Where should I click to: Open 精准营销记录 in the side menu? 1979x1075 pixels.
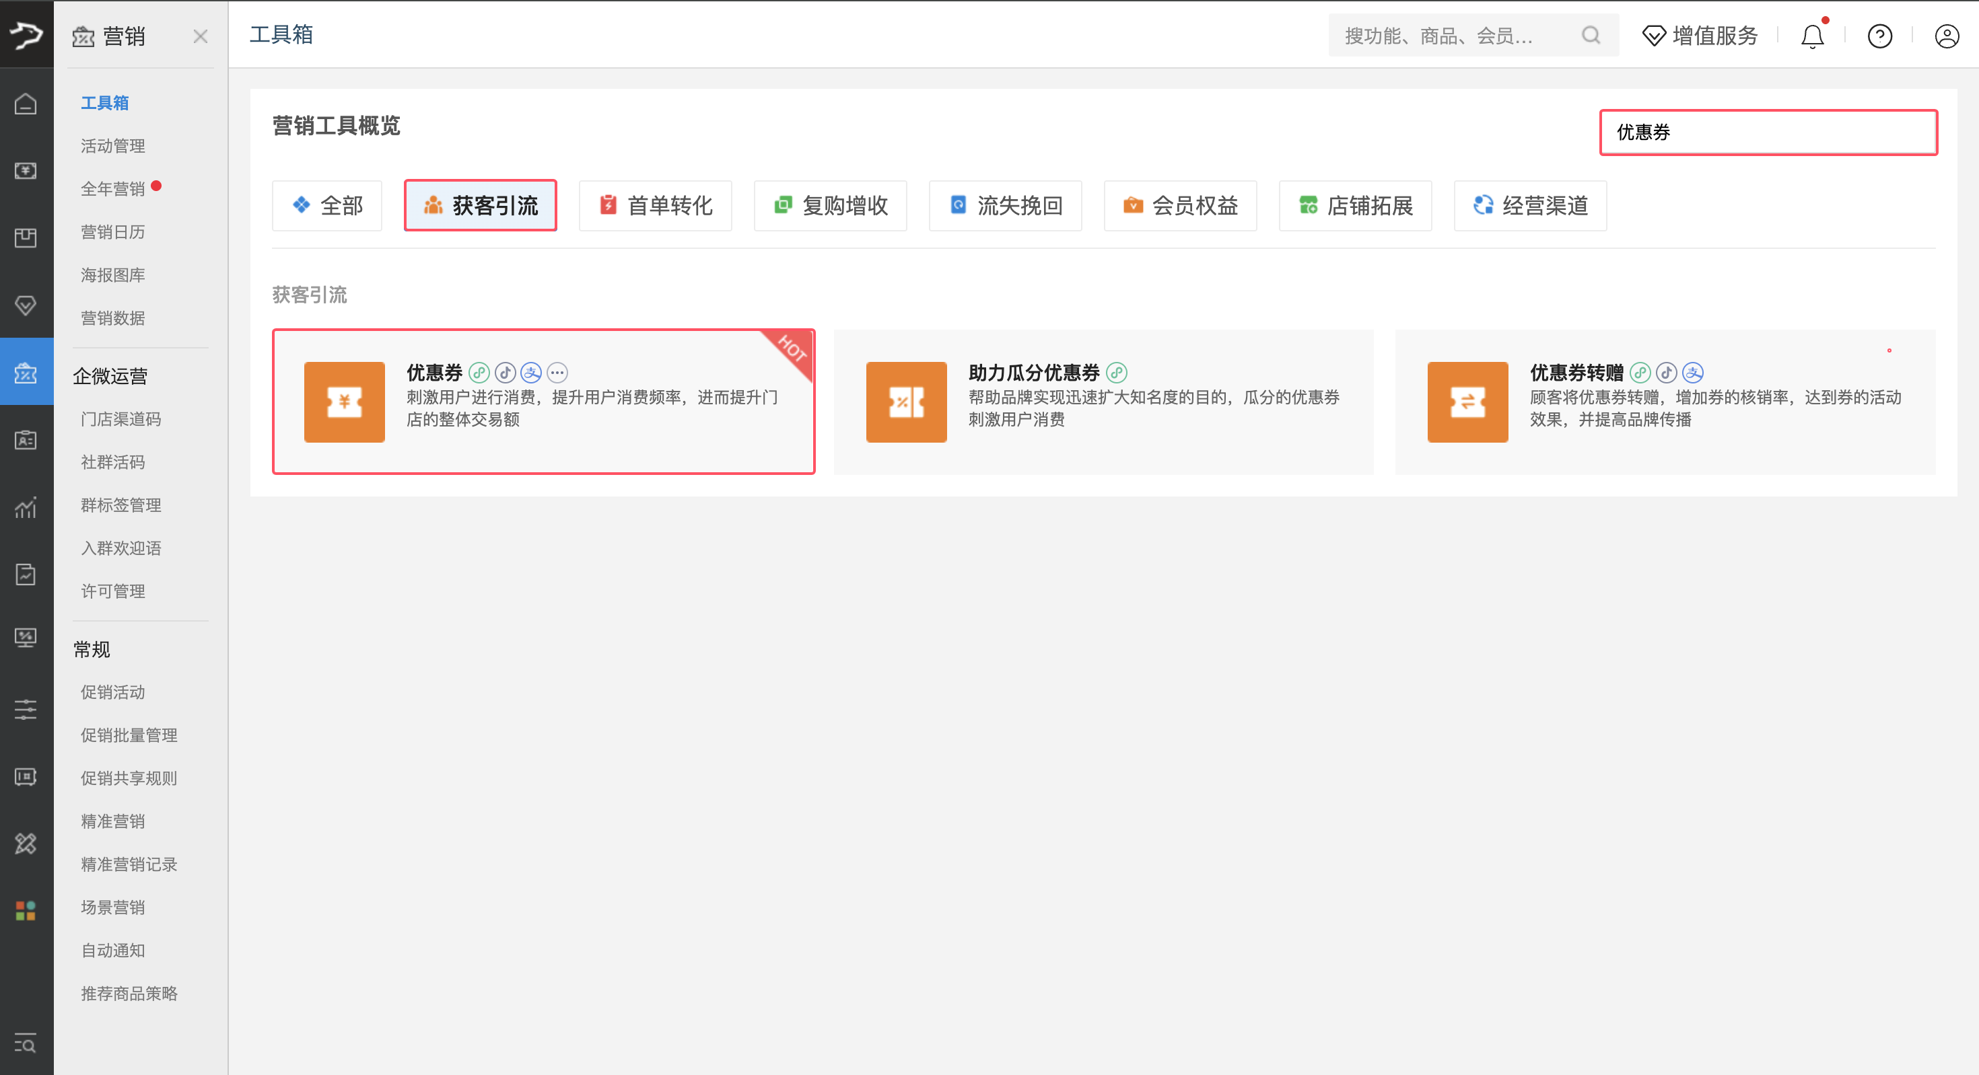click(129, 864)
